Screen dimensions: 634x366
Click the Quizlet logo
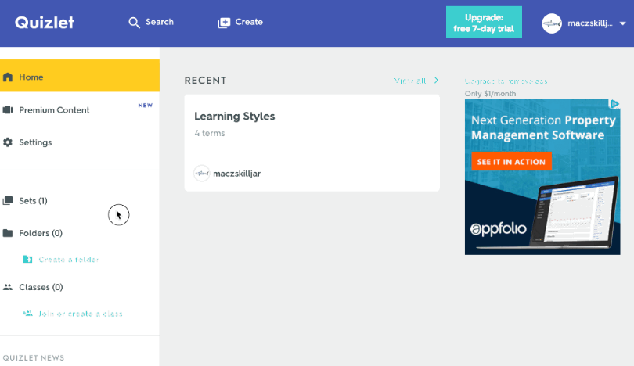click(45, 23)
